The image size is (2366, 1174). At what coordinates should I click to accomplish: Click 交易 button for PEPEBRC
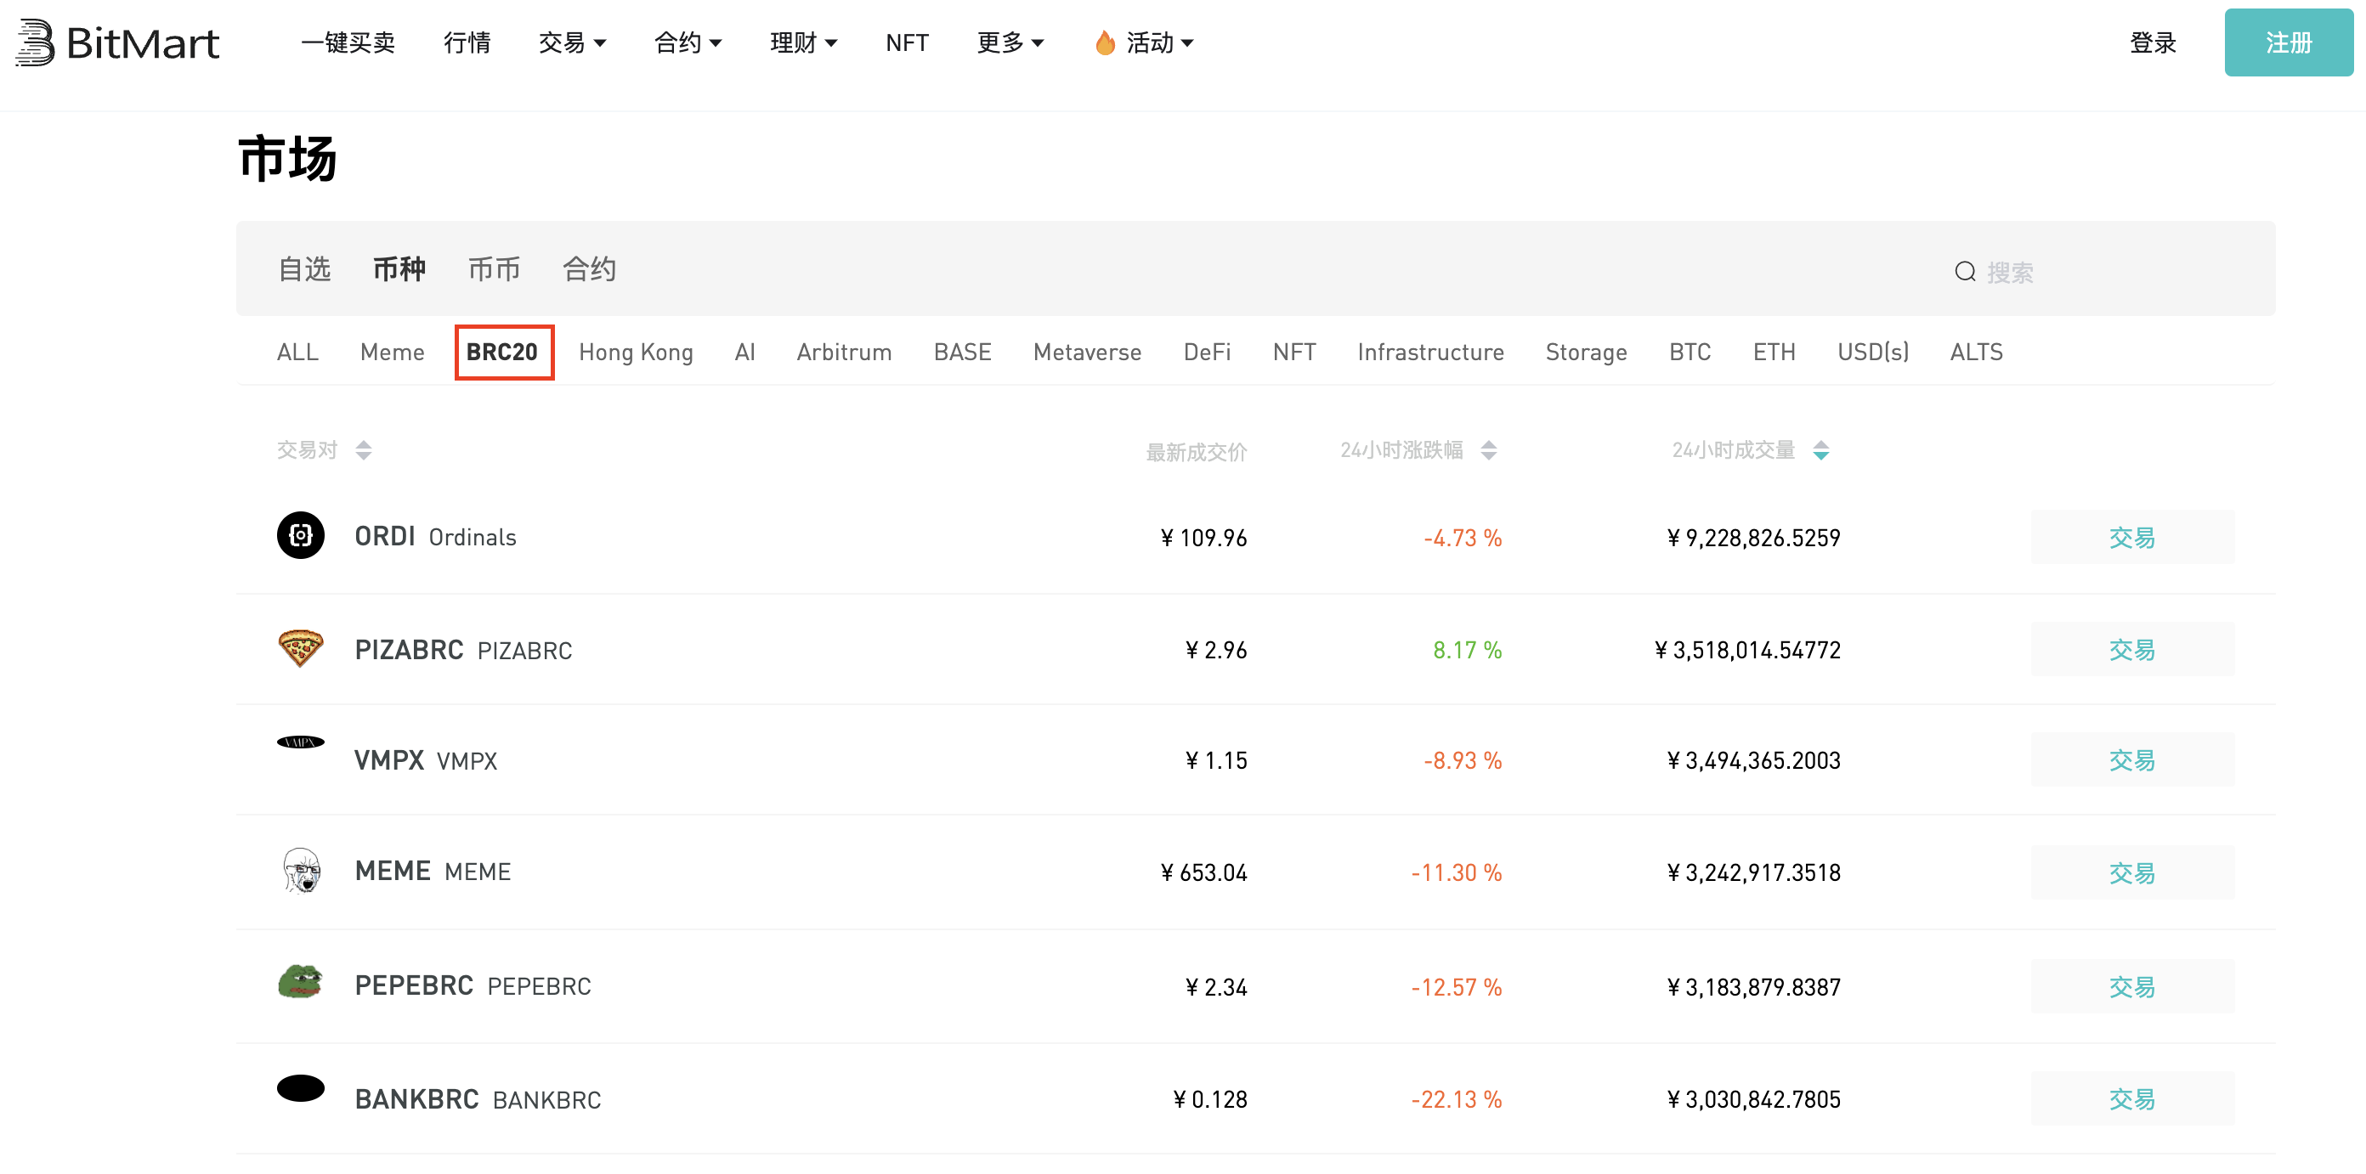coord(2132,987)
